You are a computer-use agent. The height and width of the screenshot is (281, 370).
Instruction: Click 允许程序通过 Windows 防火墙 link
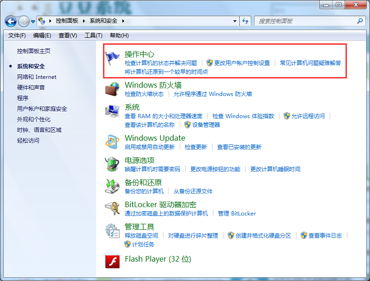[212, 94]
